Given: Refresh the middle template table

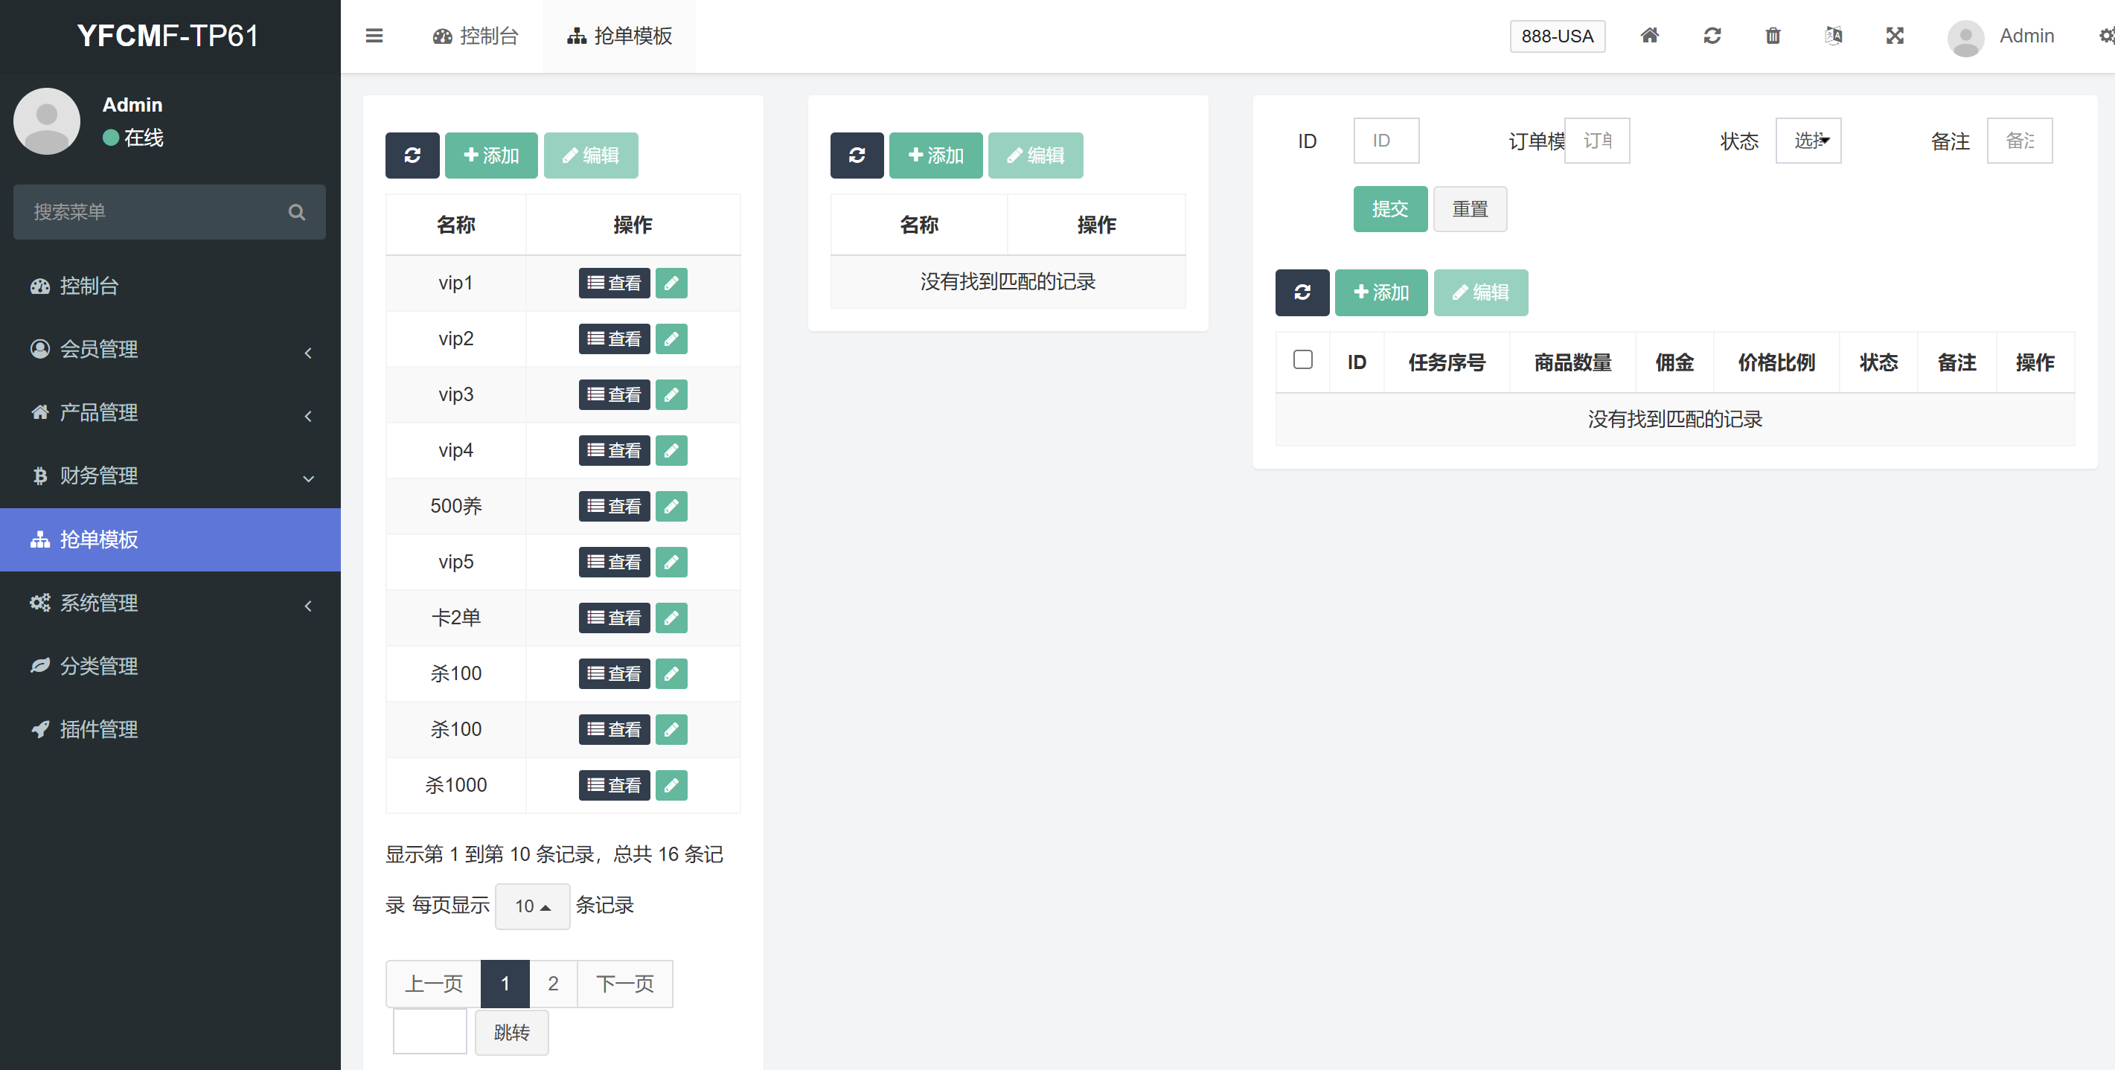Looking at the screenshot, I should point(857,156).
